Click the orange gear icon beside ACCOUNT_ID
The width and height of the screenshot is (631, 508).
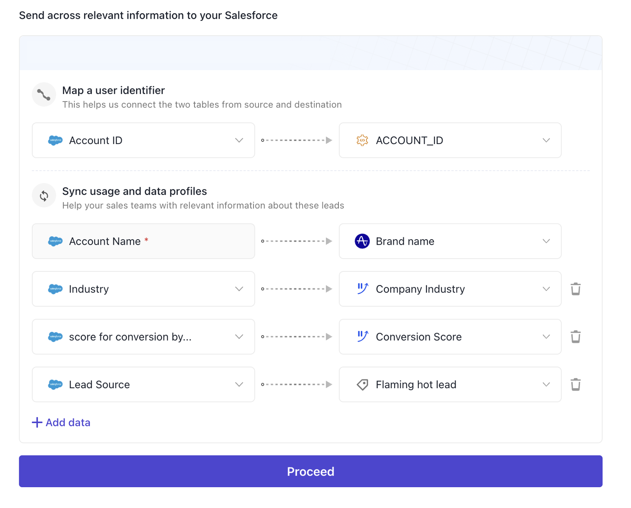362,141
